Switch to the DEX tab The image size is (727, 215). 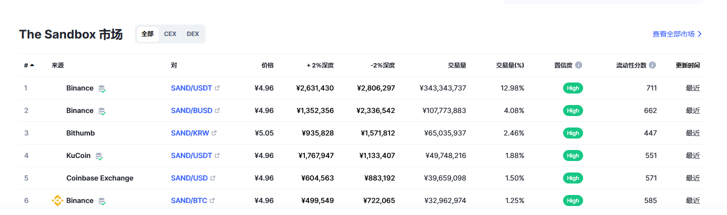[x=193, y=34]
